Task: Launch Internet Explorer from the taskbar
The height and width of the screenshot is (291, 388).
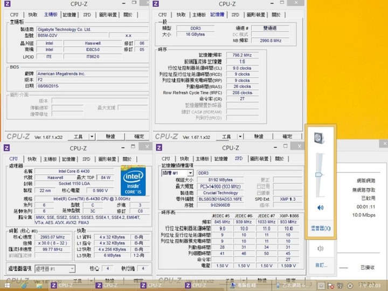Action: tap(24, 286)
